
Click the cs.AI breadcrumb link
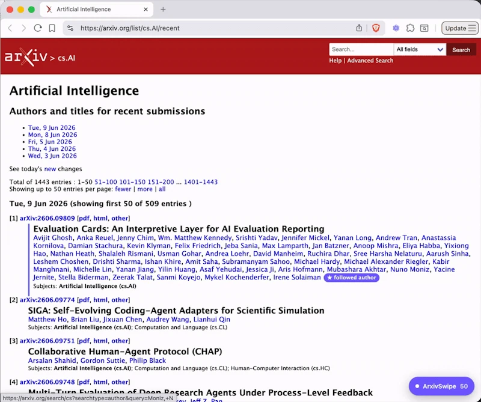coord(66,58)
